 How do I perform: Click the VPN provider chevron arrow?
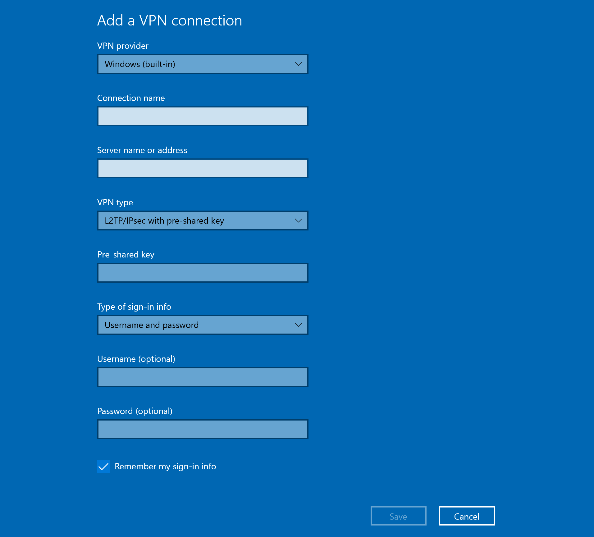click(298, 64)
